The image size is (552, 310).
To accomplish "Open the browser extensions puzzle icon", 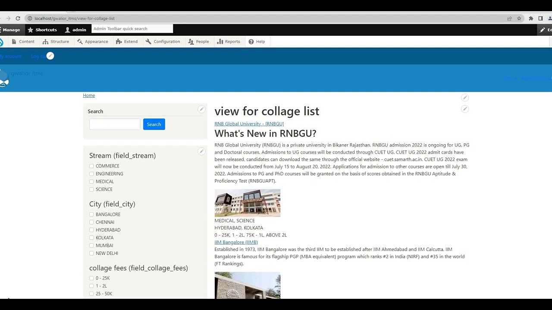I will 531,19.
